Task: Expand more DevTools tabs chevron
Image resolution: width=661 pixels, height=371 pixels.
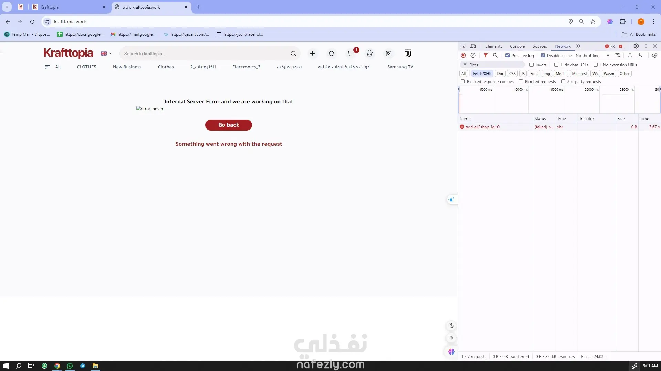Action: [578, 46]
